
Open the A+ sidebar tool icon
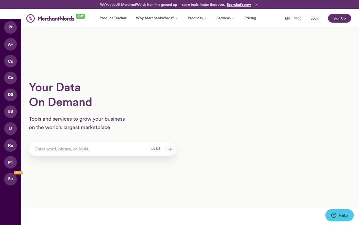pos(10,44)
